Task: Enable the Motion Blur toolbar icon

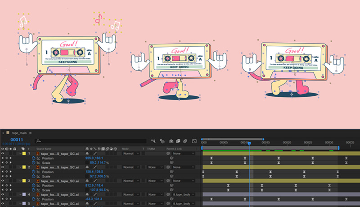Action: coord(185,141)
